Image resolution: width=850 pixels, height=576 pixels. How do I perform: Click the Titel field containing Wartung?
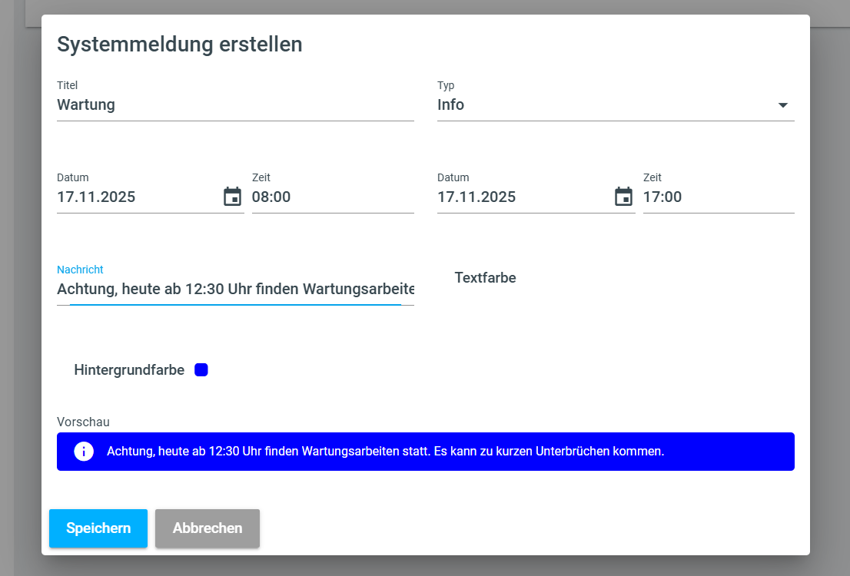coord(234,105)
